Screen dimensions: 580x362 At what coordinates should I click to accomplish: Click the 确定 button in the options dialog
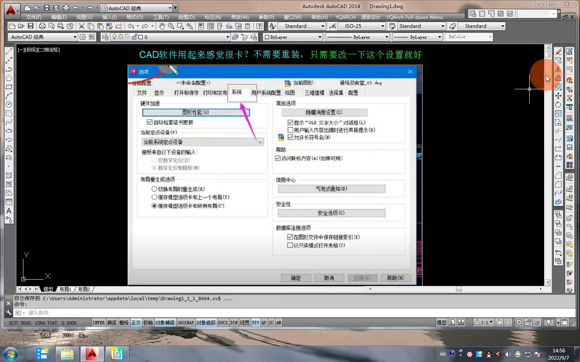click(296, 278)
